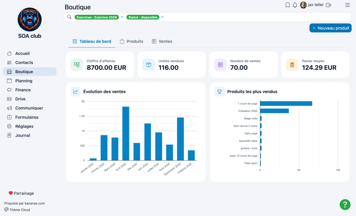Click the Avril 2026 sales bar
The image size is (356, 216).
click(126, 133)
